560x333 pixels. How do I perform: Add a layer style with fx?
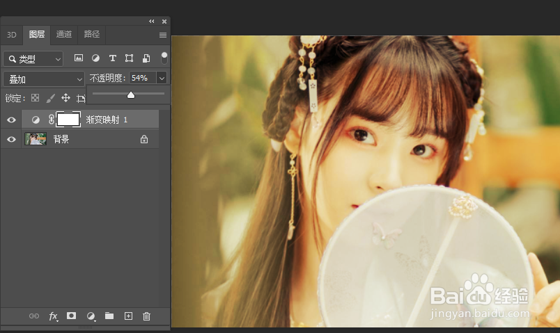click(x=53, y=316)
